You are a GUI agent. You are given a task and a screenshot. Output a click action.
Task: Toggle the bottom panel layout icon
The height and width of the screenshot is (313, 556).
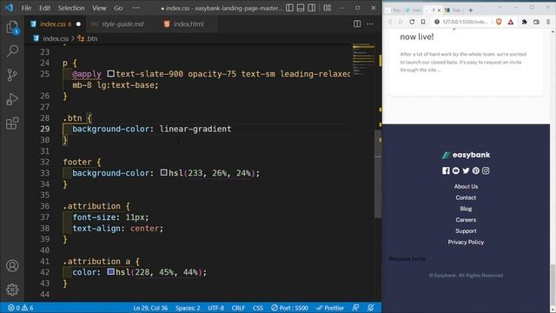pyautogui.click(x=301, y=8)
